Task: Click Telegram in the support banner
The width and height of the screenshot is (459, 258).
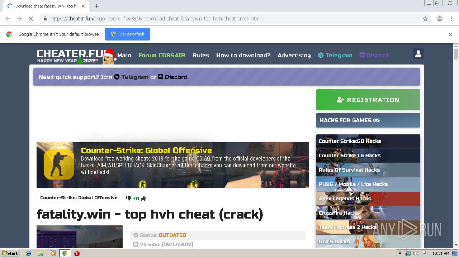Action: pos(131,77)
